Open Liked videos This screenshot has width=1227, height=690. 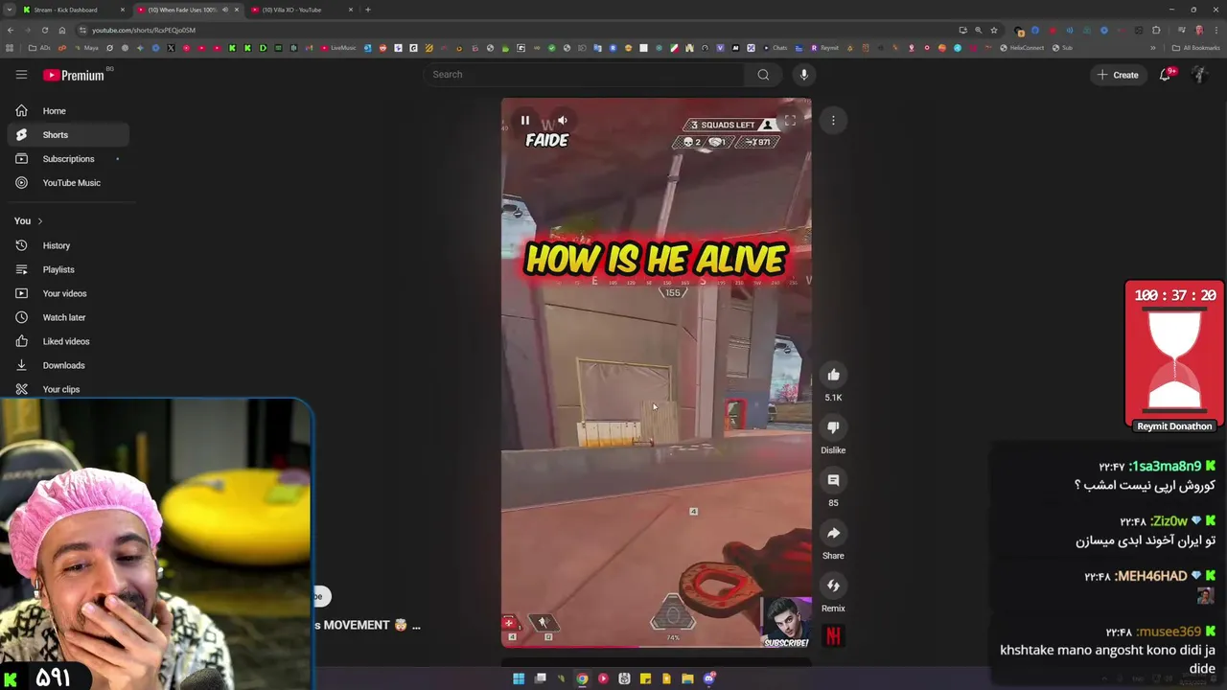(x=67, y=341)
